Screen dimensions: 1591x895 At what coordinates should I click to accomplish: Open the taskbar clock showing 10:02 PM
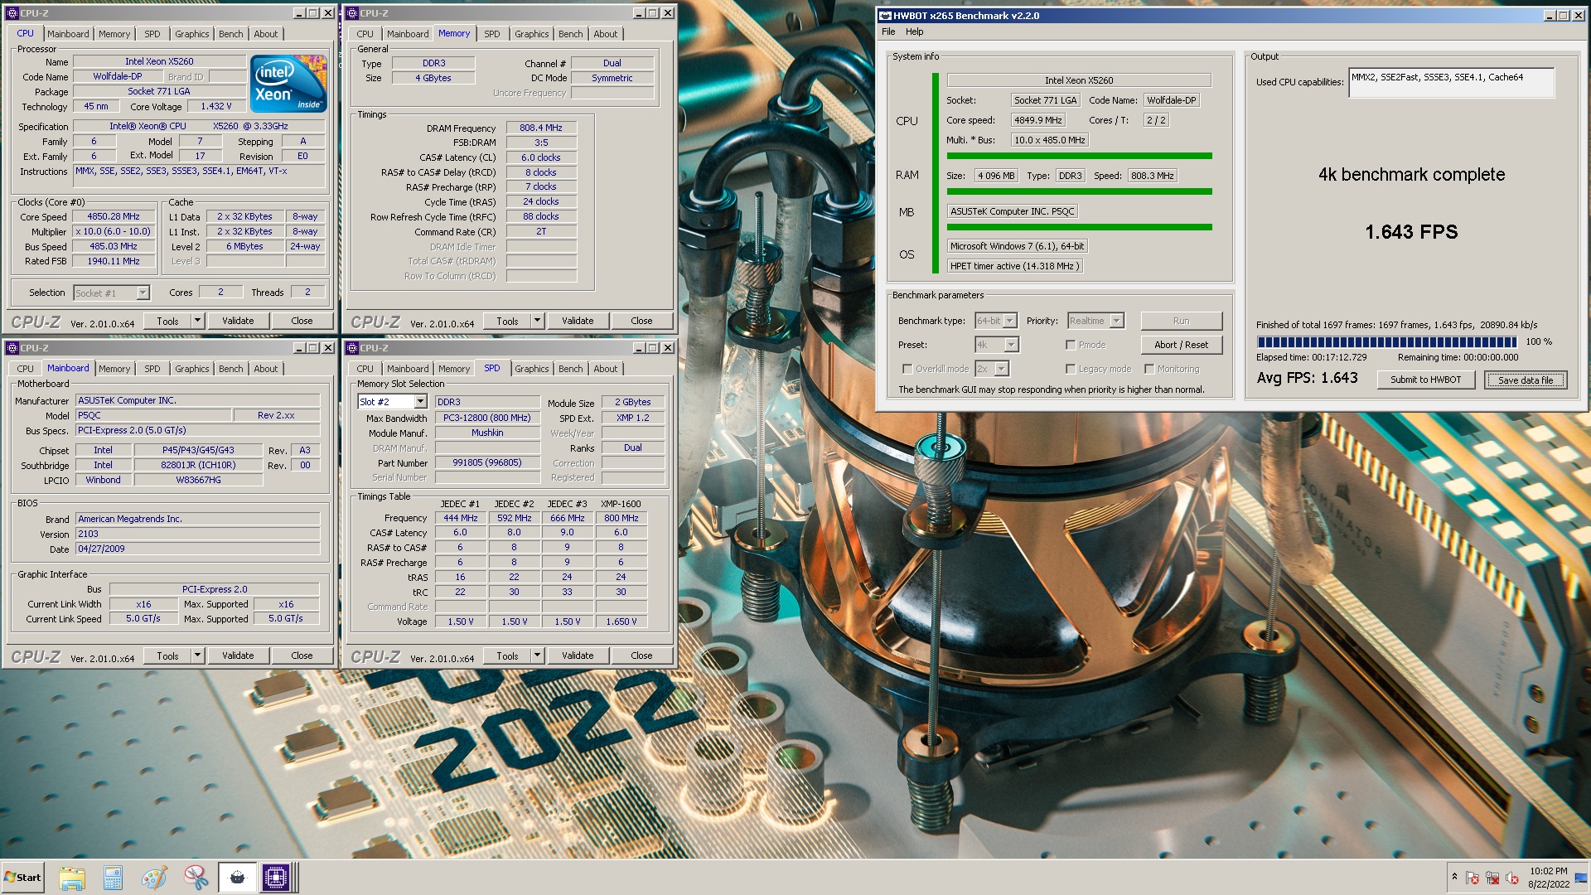[x=1548, y=878]
